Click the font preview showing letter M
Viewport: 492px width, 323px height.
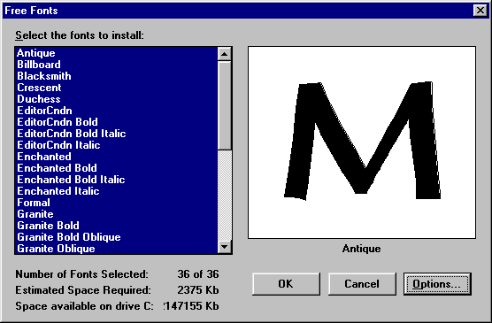pyautogui.click(x=362, y=142)
